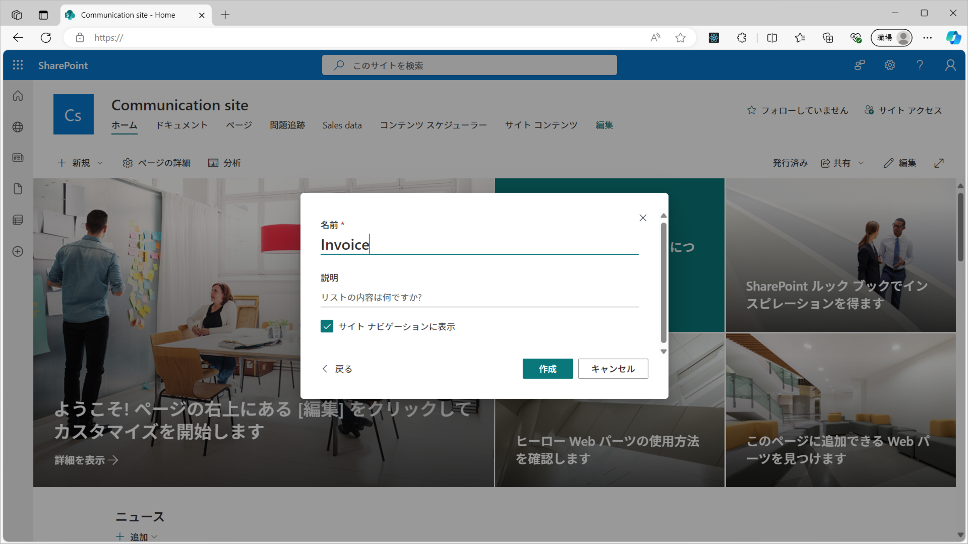Click the Create plus icon in sidebar
Image resolution: width=968 pixels, height=544 pixels.
pos(18,251)
